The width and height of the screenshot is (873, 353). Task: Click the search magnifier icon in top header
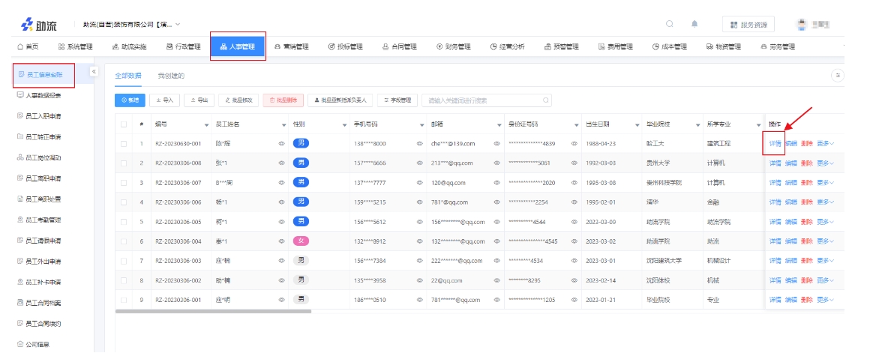click(670, 24)
